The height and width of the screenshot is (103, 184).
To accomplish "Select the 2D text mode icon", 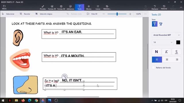I will tap(155, 24).
